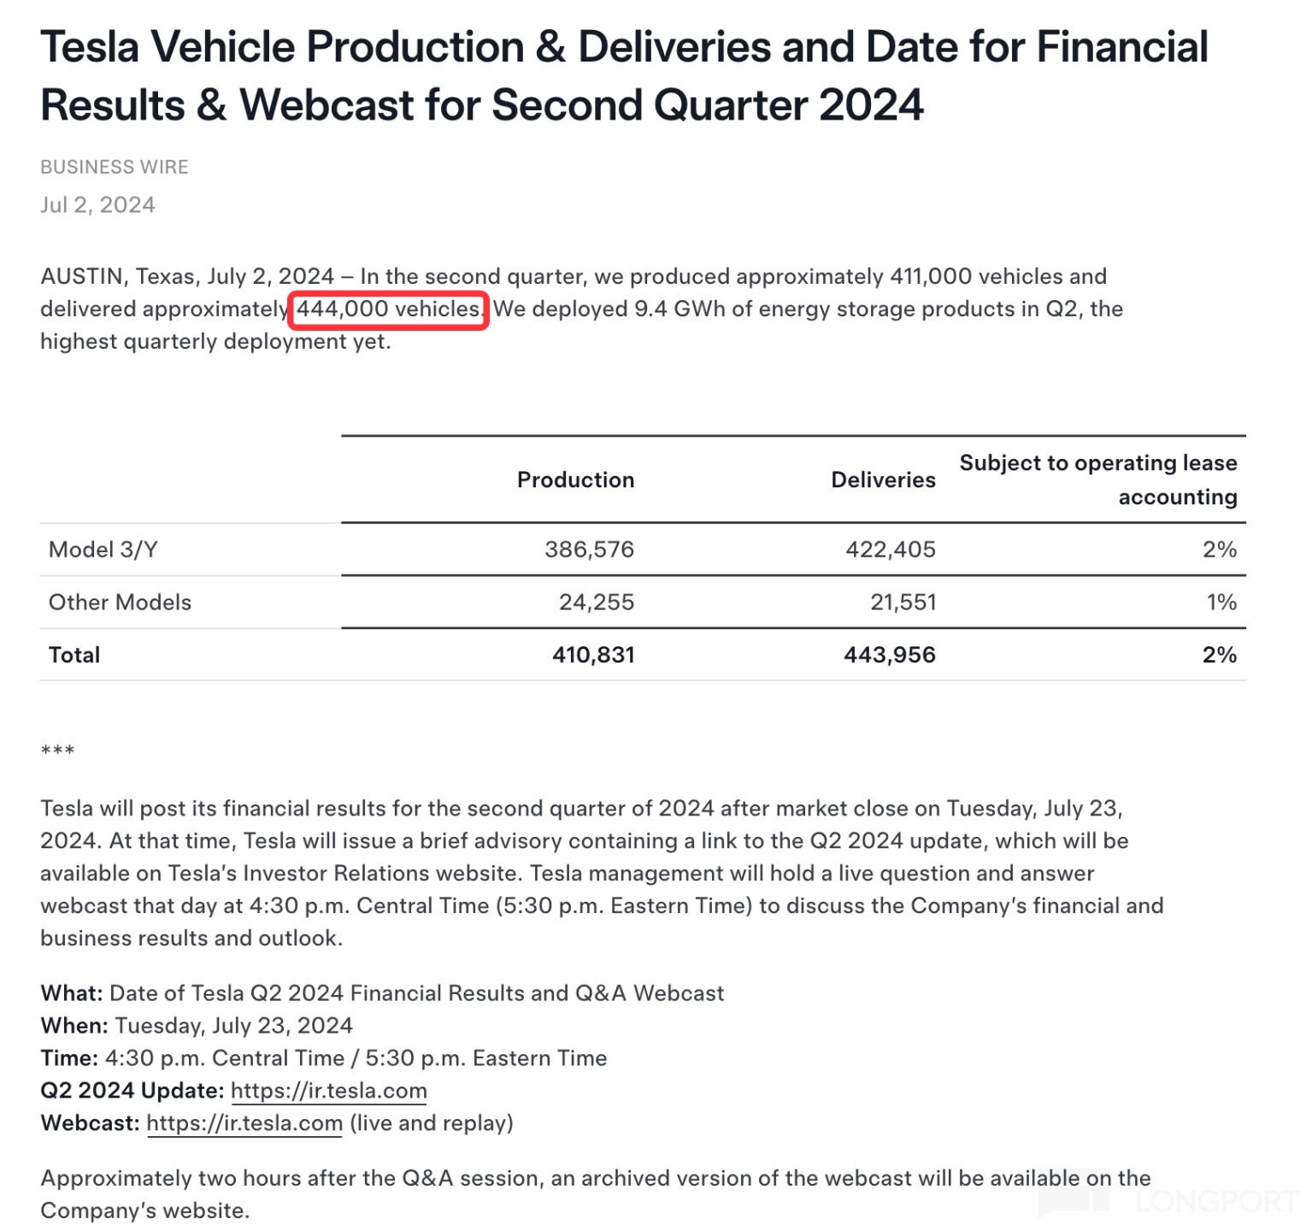Image resolution: width=1312 pixels, height=1231 pixels.
Task: Click the three asterisks separator
Action: coord(57,751)
